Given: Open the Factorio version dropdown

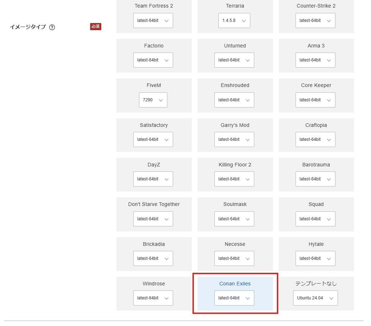Looking at the screenshot, I should tap(153, 60).
